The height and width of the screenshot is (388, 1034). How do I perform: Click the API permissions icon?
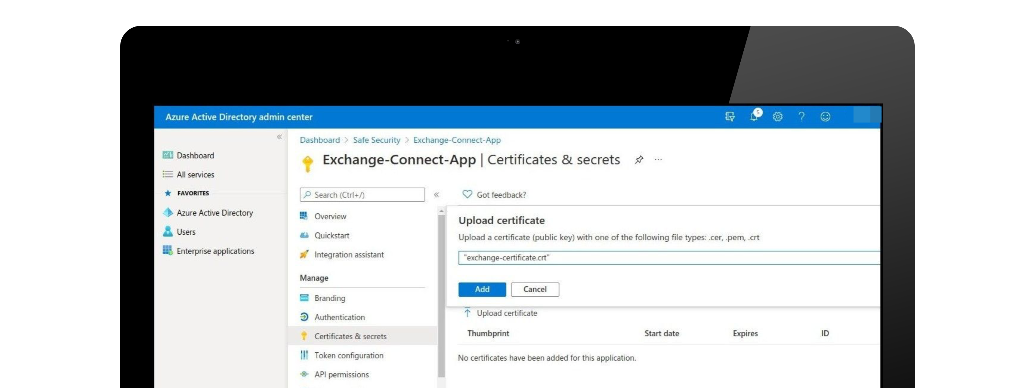click(x=304, y=374)
